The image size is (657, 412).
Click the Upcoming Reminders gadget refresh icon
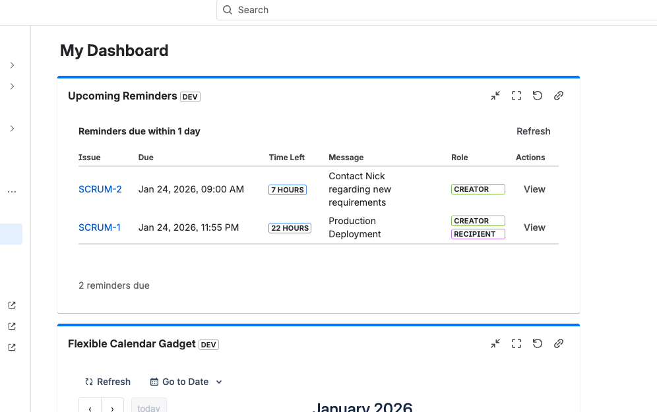tap(538, 96)
